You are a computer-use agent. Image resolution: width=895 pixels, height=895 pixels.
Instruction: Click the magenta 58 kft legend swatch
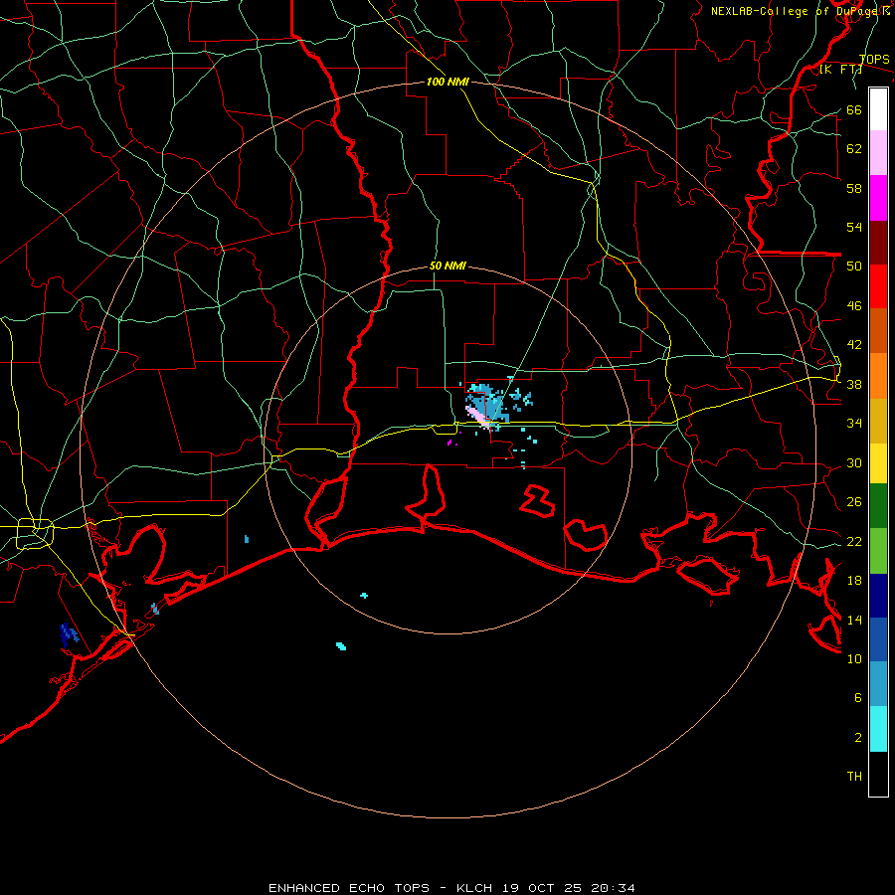tap(878, 198)
